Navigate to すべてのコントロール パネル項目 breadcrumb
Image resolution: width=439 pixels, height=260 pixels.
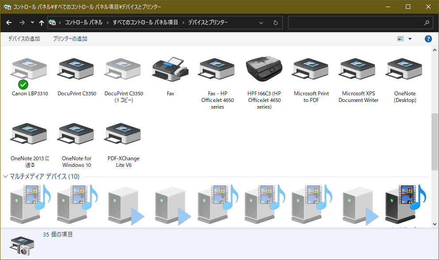click(145, 23)
